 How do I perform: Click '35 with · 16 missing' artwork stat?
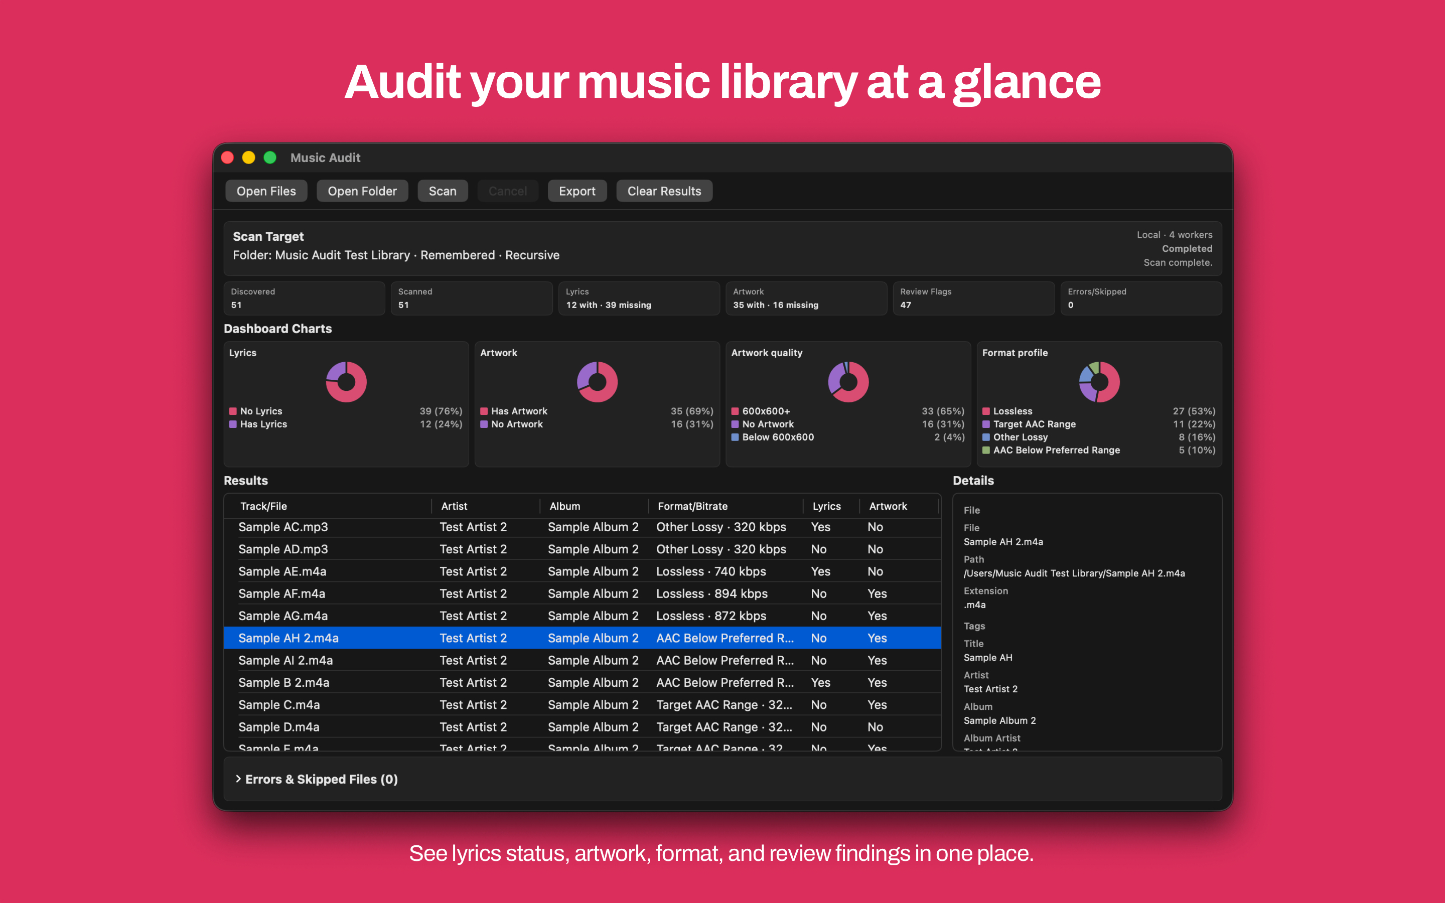[x=776, y=305]
